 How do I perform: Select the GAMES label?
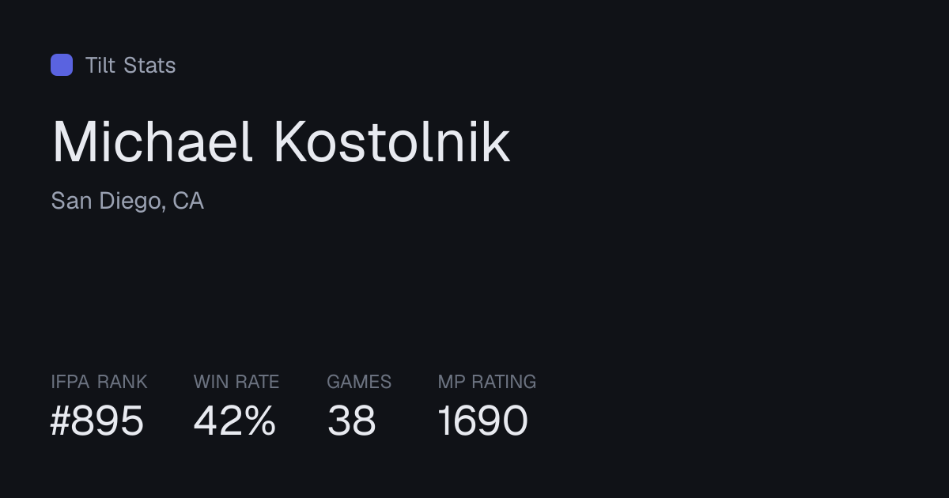[359, 382]
